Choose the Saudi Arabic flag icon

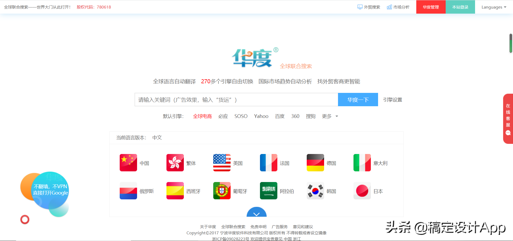click(269, 191)
